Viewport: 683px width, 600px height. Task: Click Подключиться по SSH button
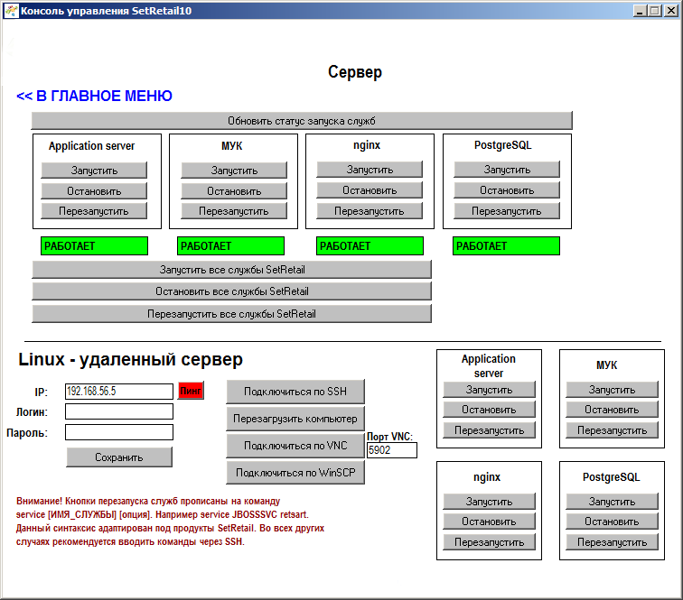[x=295, y=392]
